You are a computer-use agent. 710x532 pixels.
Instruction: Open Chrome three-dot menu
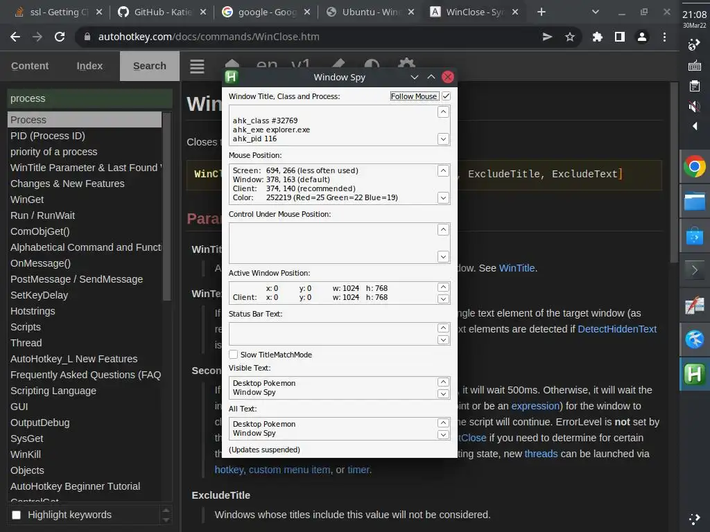click(x=664, y=37)
